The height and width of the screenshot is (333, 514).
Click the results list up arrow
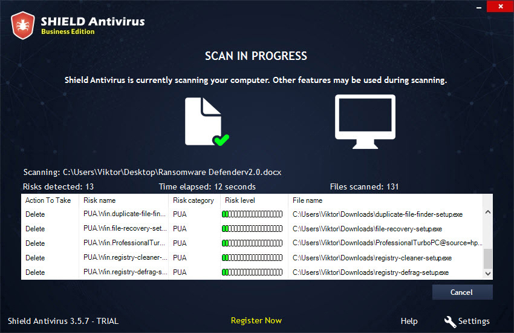click(x=488, y=213)
